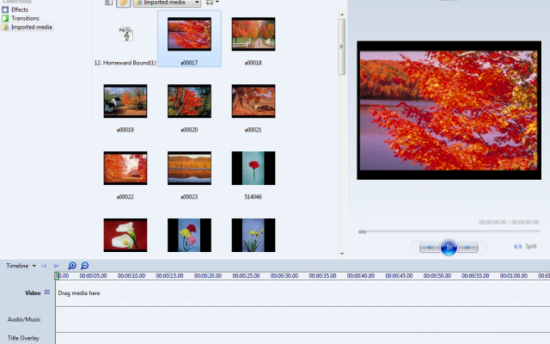This screenshot has height=344, width=550.
Task: Open the Timeline view dropdown
Action: [21, 266]
